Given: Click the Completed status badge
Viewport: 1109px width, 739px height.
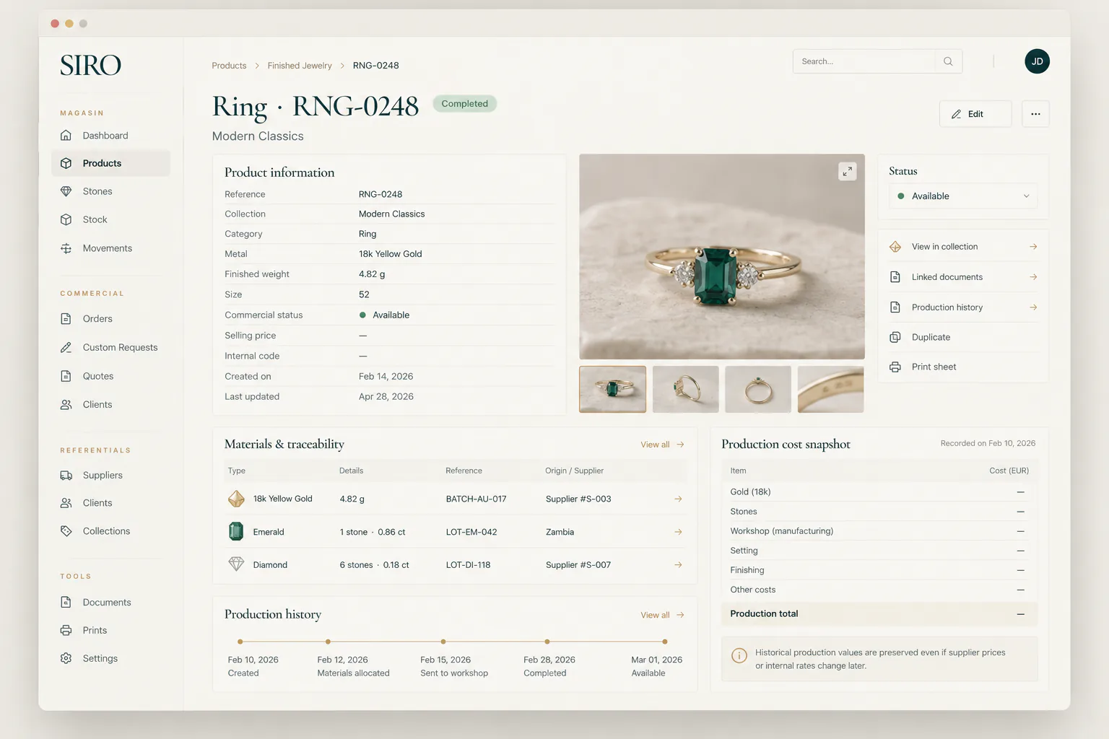Looking at the screenshot, I should tap(465, 104).
